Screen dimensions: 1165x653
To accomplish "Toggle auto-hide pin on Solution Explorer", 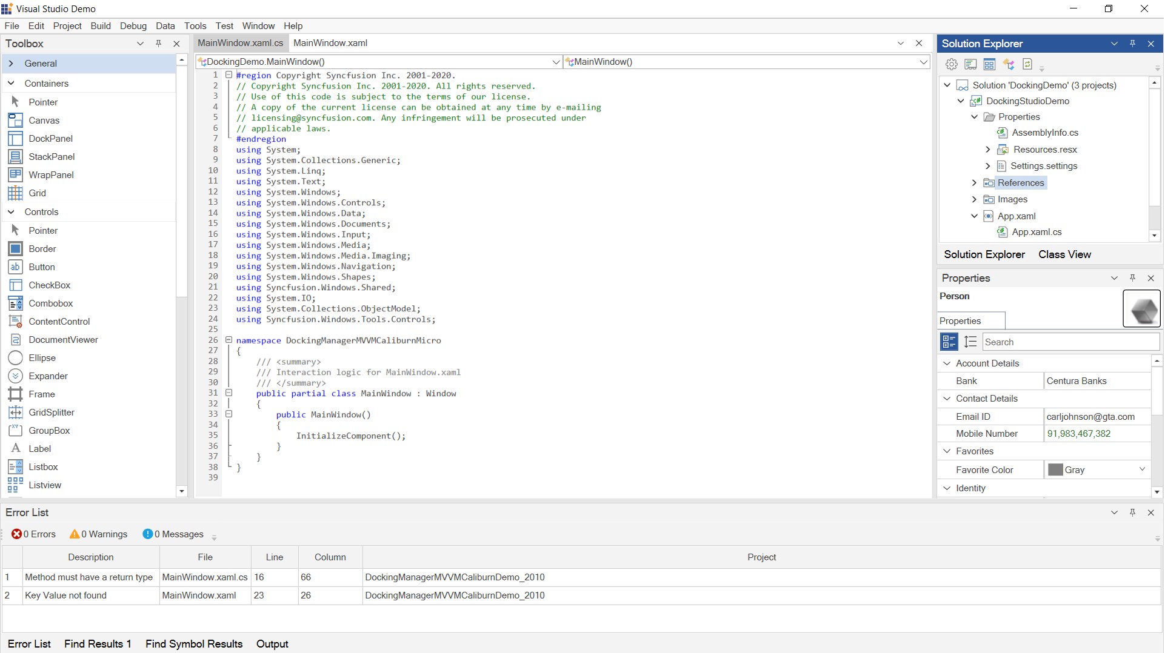I will [x=1132, y=44].
